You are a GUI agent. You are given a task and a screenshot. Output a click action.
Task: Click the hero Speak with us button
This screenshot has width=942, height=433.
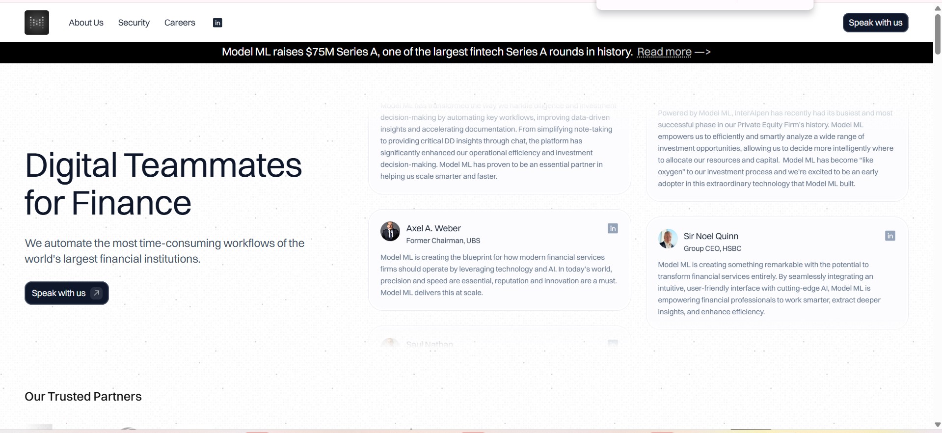(67, 293)
